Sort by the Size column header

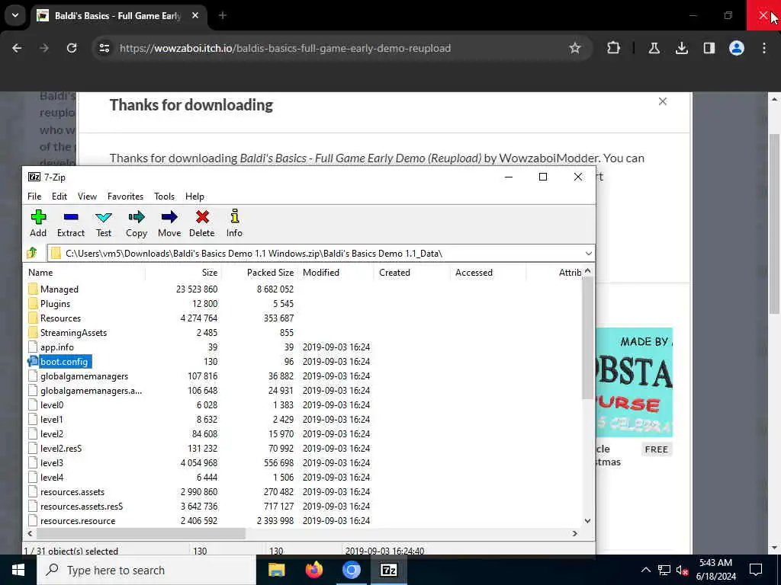point(183,273)
